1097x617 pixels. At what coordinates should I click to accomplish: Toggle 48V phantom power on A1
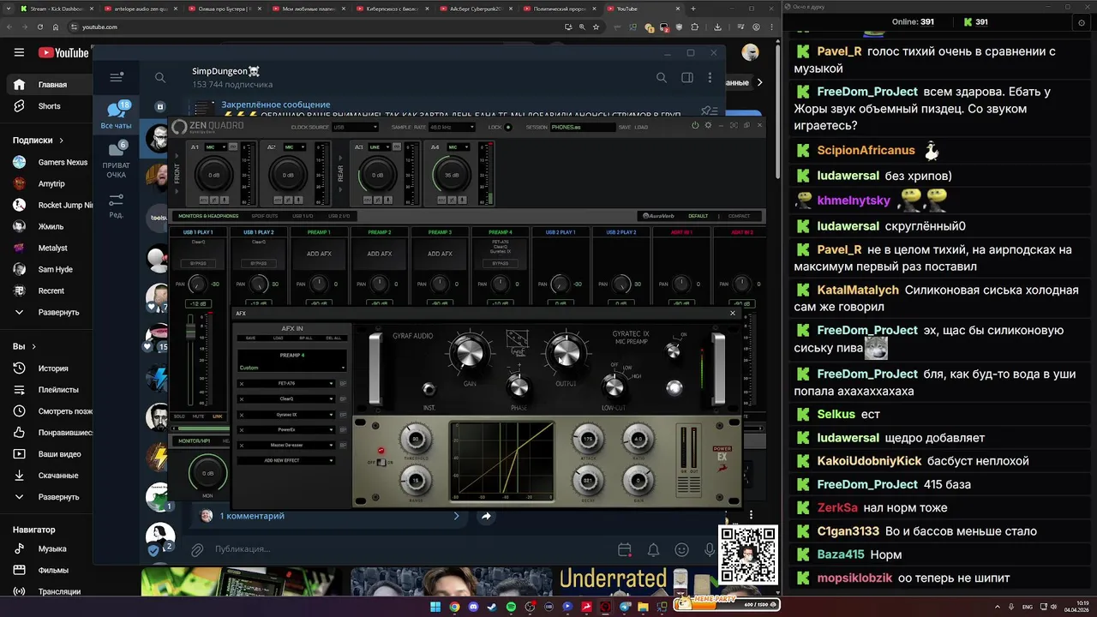coord(204,200)
